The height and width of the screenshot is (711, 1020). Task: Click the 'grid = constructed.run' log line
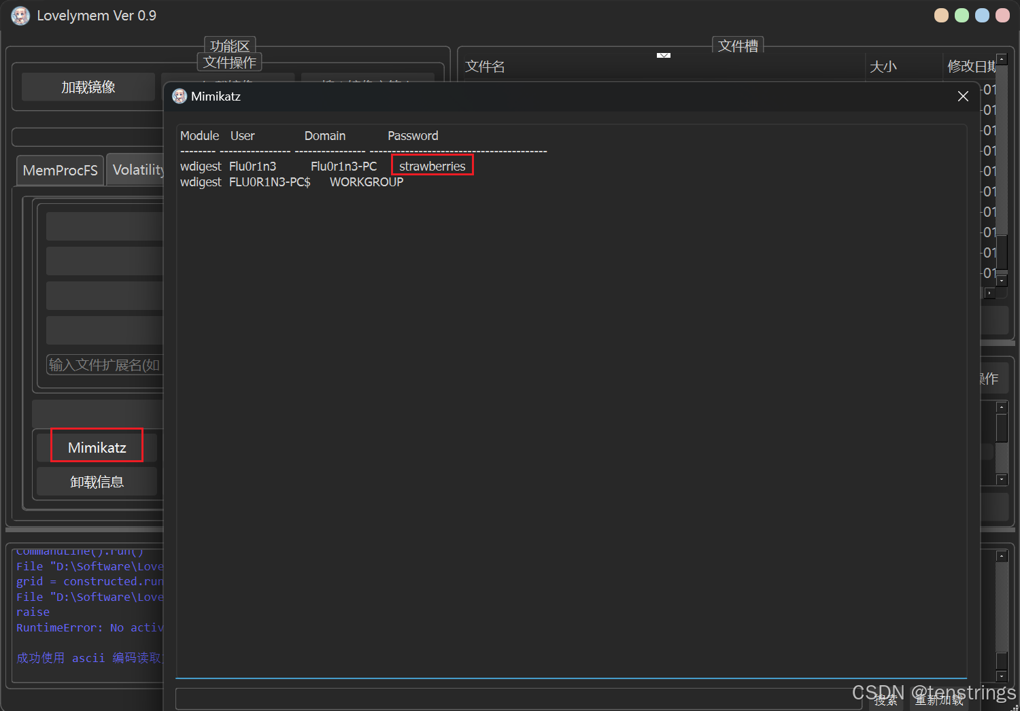pyautogui.click(x=90, y=581)
